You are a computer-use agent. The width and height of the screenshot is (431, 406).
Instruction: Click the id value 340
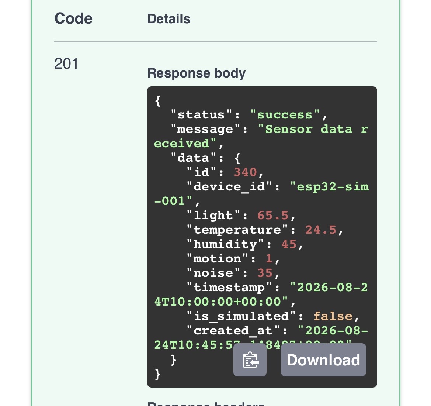click(x=245, y=172)
